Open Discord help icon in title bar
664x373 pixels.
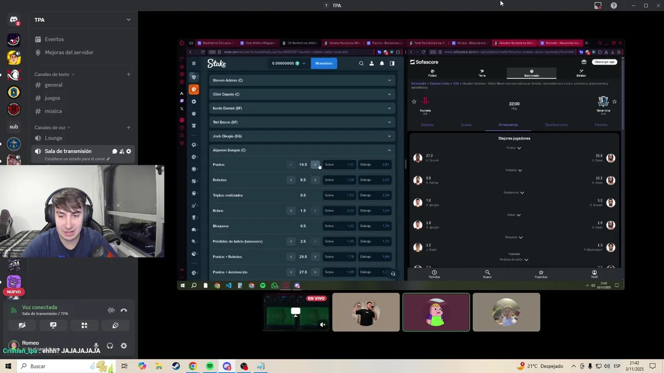614,5
